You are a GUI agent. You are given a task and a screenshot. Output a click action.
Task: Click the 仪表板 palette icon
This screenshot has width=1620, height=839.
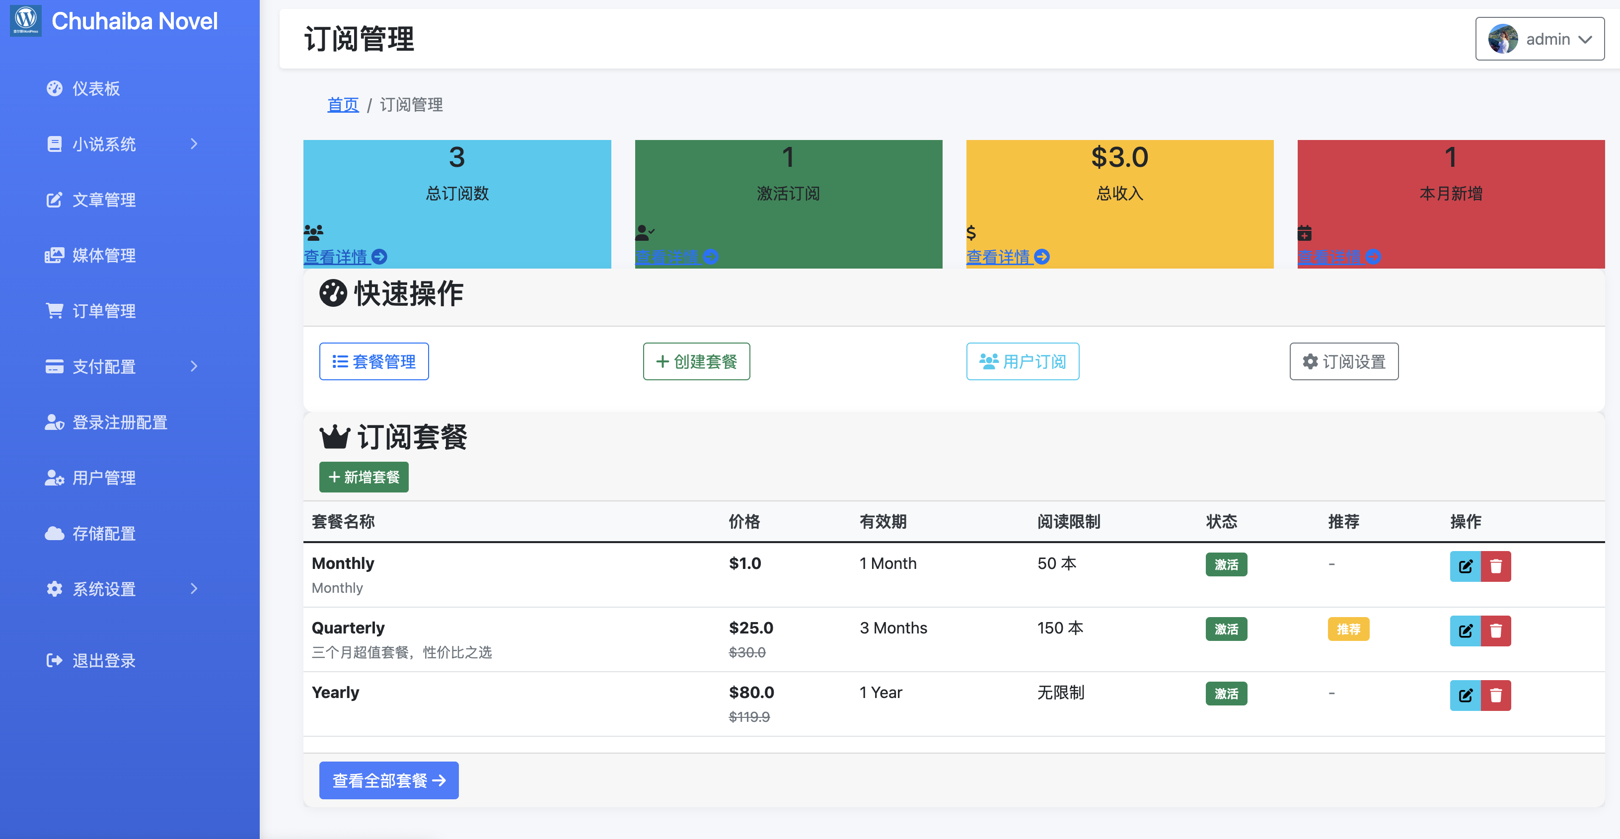[x=55, y=88]
